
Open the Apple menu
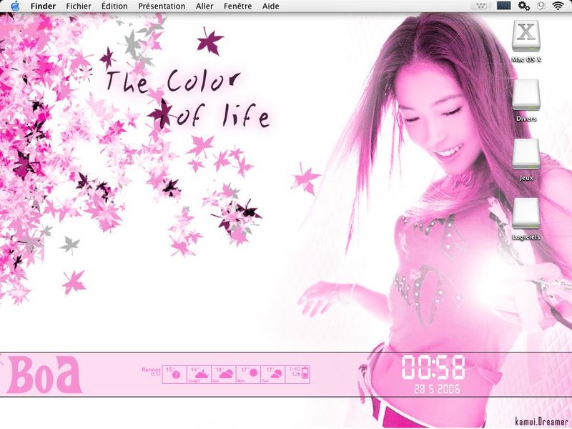(x=15, y=6)
